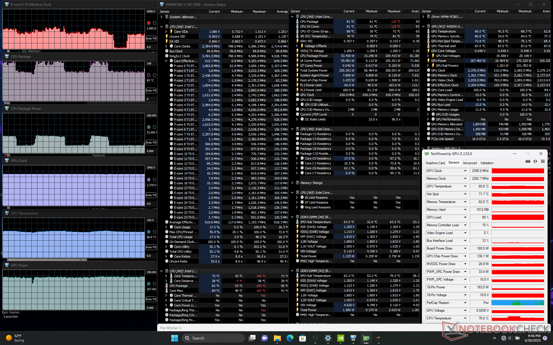Open Microsoft Store from the taskbar
Image resolution: width=553 pixels, height=345 pixels.
point(302,338)
